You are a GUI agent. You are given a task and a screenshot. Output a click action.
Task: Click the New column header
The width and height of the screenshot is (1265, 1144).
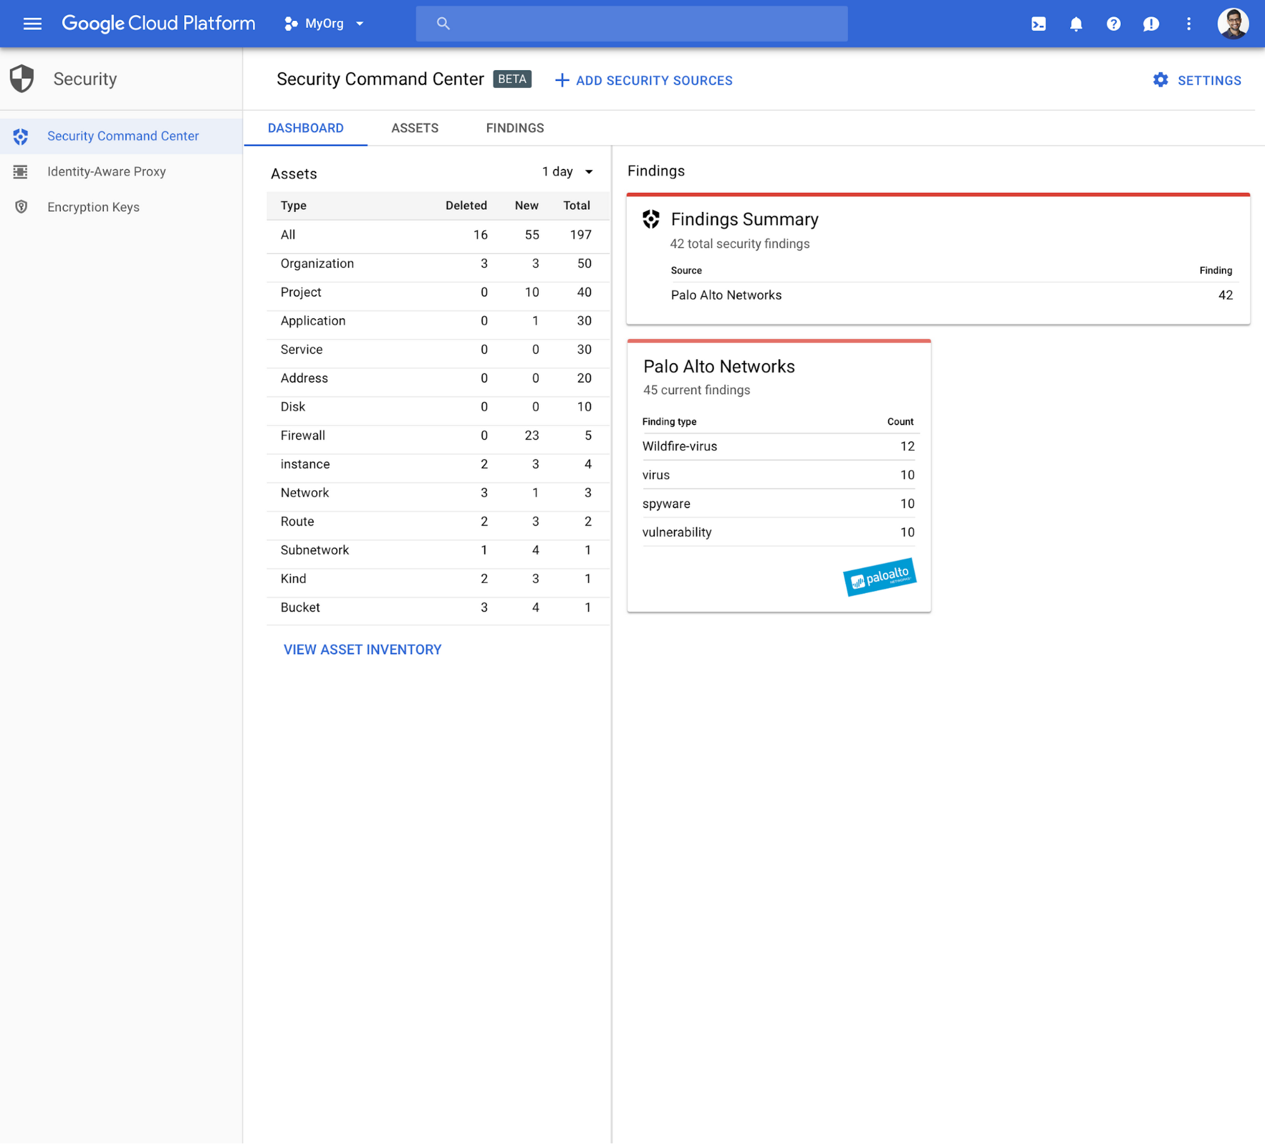click(526, 206)
